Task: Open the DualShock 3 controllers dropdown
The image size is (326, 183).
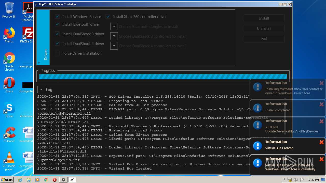Action: (114, 36)
